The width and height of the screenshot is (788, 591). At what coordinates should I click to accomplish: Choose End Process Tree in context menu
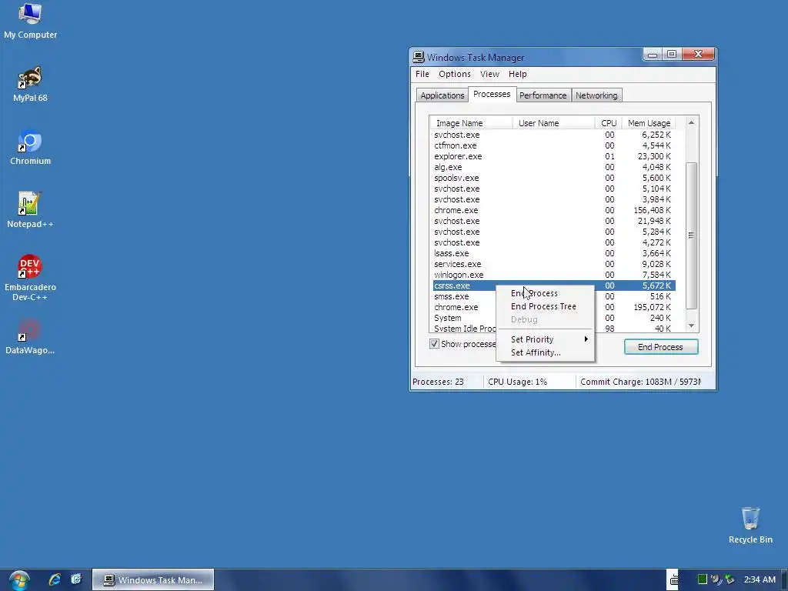(545, 306)
